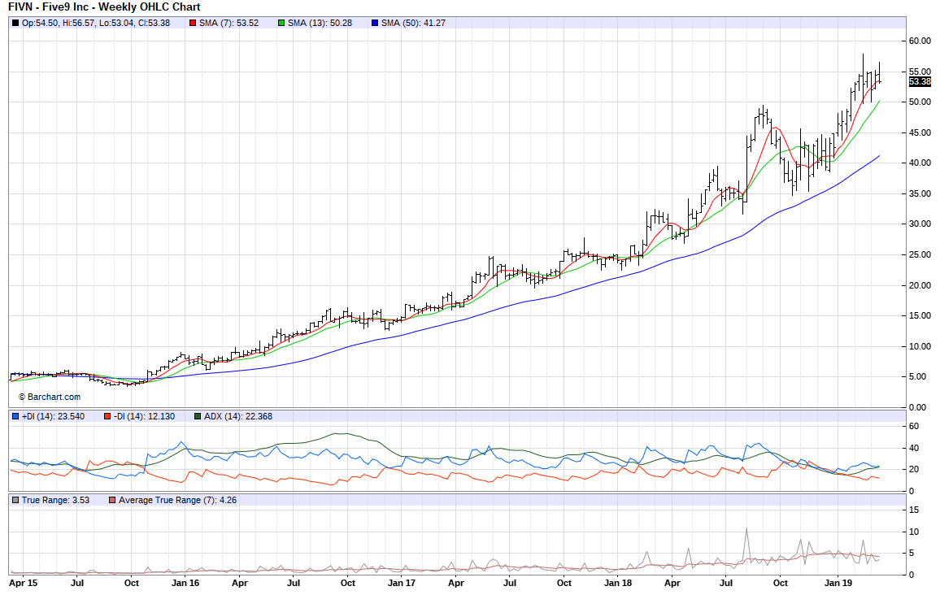The height and width of the screenshot is (608, 940).
Task: Select the Apr 15 date axis label
Action: click(x=23, y=583)
